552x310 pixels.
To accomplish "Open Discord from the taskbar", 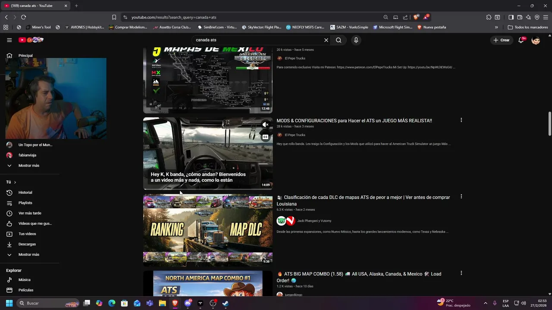I will [x=188, y=303].
